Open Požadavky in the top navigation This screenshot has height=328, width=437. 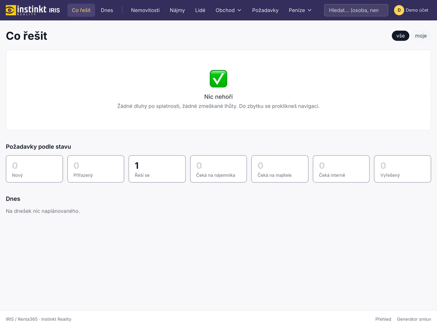pyautogui.click(x=265, y=10)
